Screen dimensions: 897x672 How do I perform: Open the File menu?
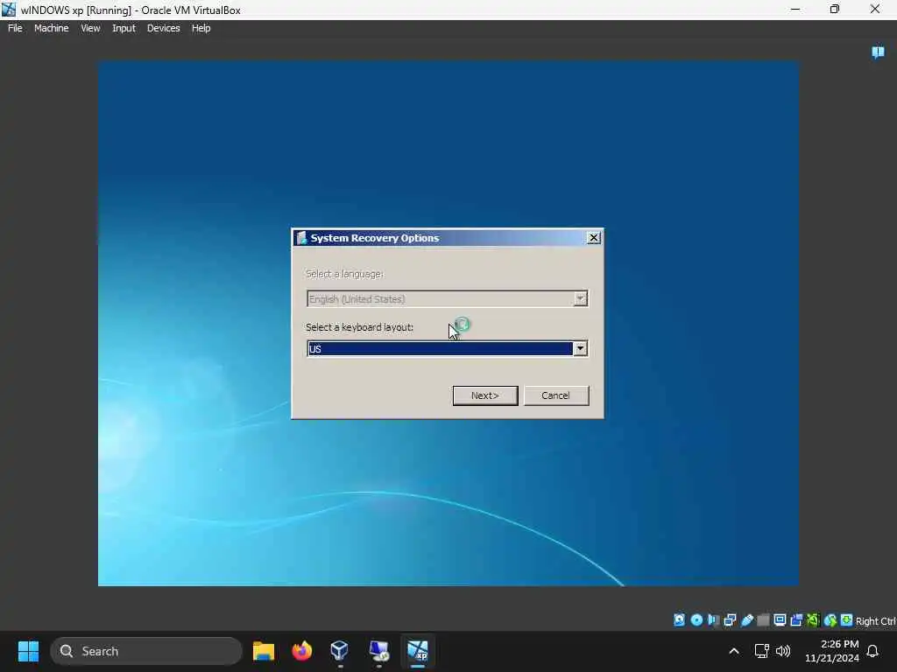[15, 28]
